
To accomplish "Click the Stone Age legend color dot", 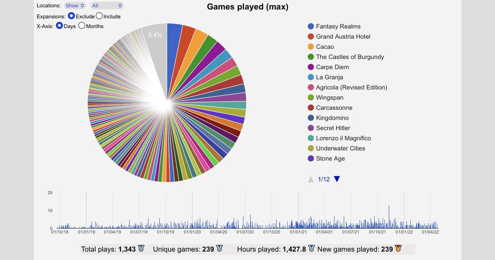I will (x=311, y=158).
